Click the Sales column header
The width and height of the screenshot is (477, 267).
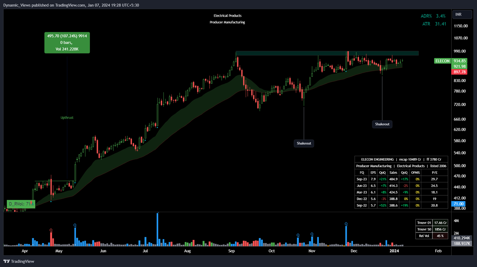(394, 172)
